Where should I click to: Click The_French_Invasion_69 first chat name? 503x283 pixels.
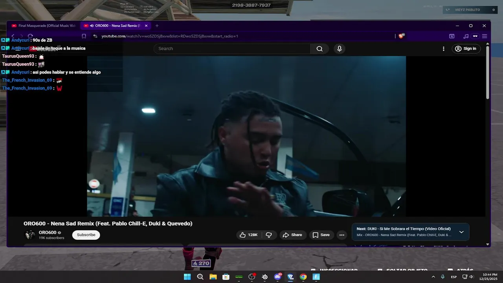click(27, 80)
